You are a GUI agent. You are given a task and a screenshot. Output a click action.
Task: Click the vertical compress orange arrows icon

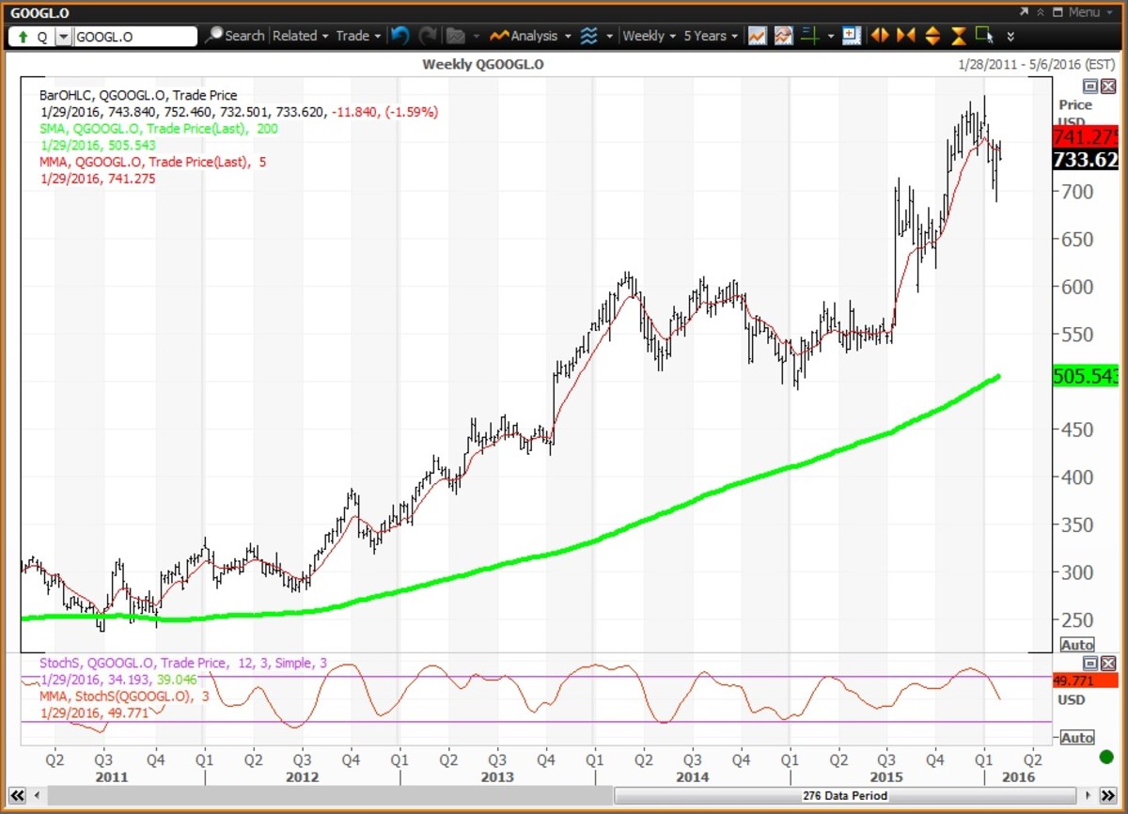[959, 36]
